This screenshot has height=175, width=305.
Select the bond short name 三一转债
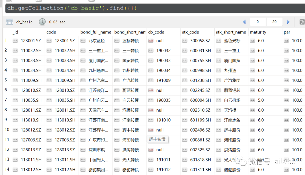pos(130,51)
